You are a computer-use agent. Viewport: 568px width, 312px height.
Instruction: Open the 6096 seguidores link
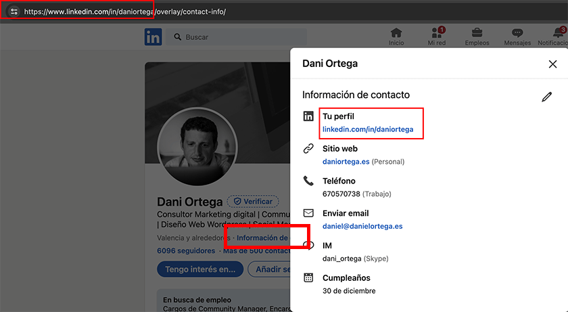click(186, 250)
